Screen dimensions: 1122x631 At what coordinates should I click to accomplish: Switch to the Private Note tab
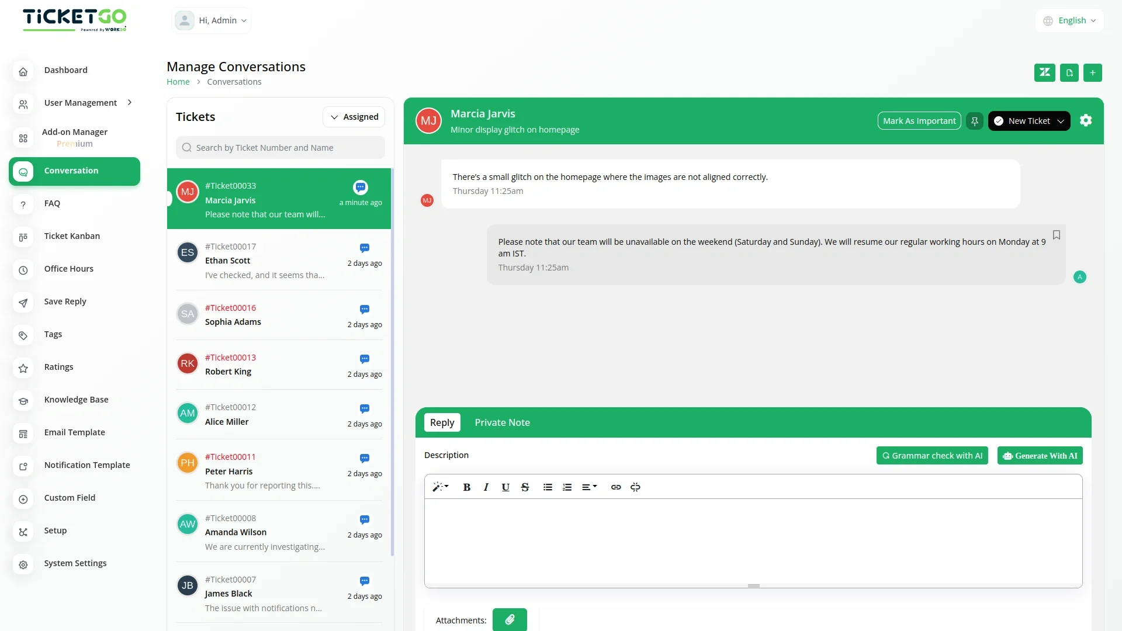click(502, 422)
